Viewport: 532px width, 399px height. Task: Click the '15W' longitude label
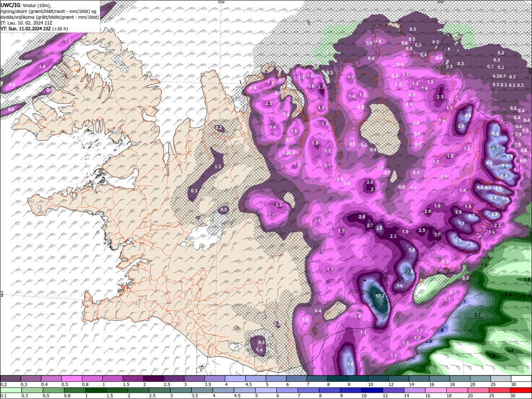pyautogui.click(x=440, y=2)
